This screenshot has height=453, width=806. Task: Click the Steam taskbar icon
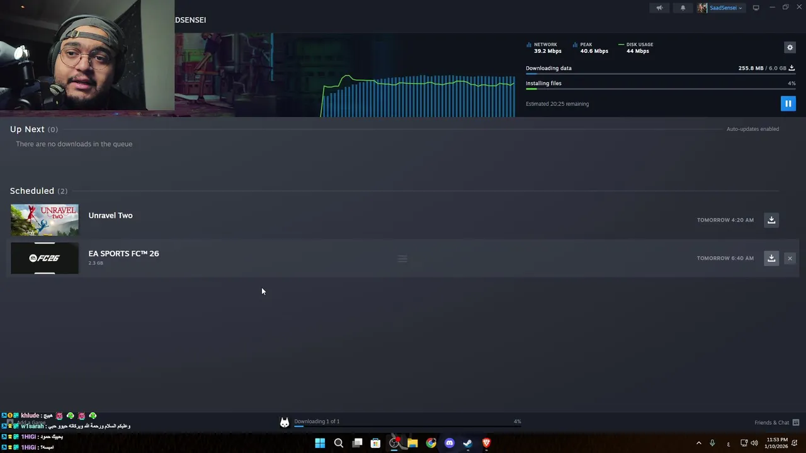pos(468,443)
